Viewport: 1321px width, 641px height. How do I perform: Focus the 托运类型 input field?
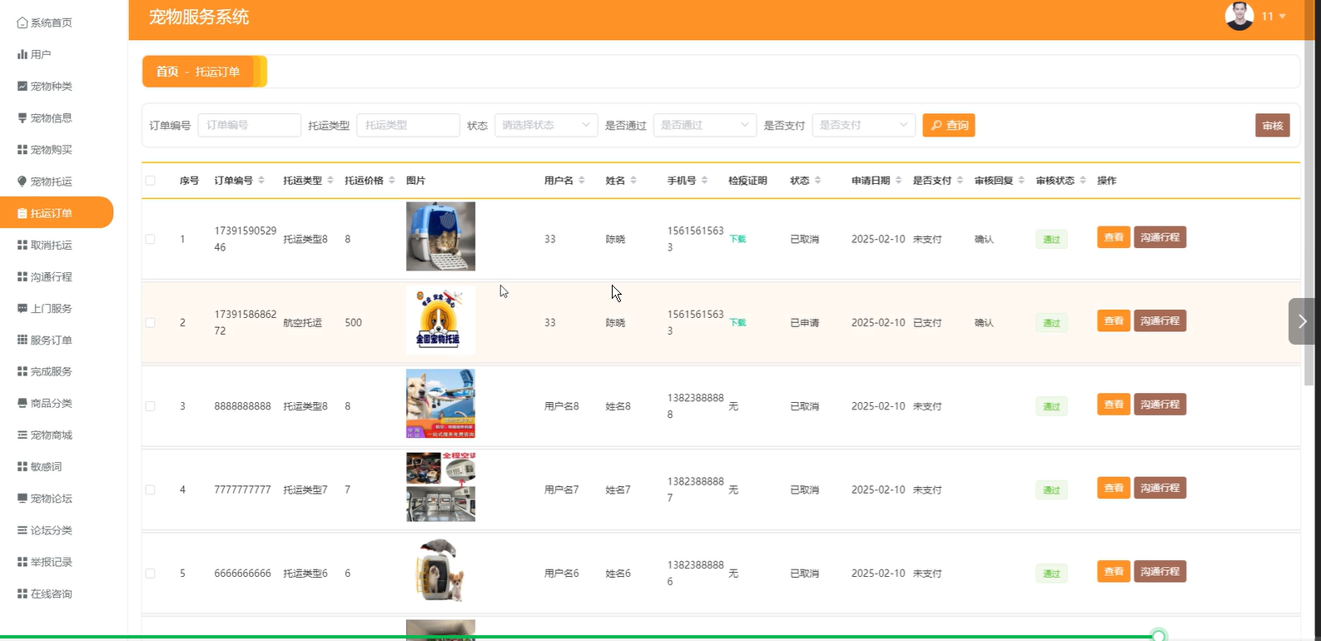pos(408,125)
